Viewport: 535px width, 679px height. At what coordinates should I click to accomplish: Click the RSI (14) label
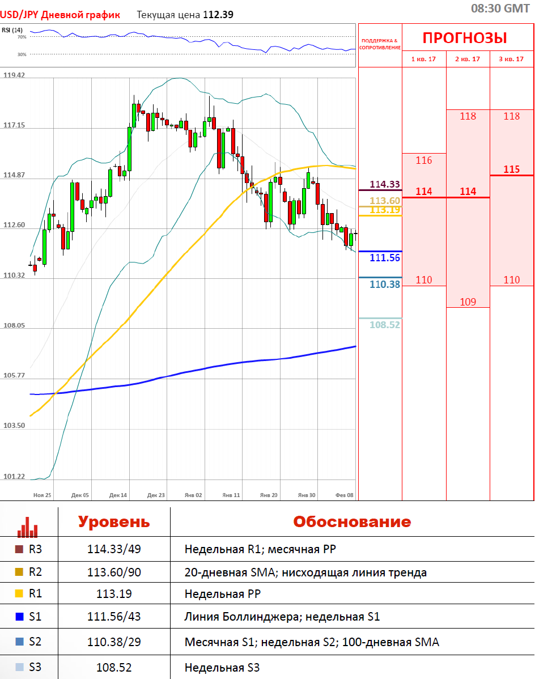(12, 30)
